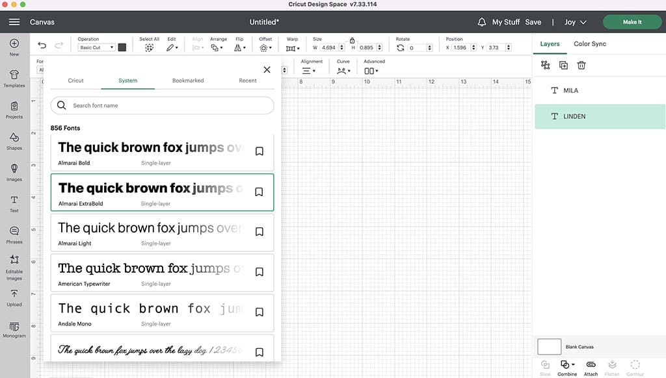Select the Text tool
The image size is (666, 378).
(x=14, y=204)
